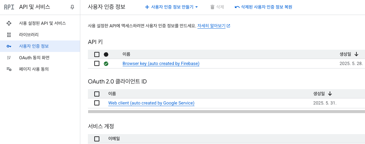
Task: Tick the checkbox for the Browser key row
Action: click(x=97, y=63)
